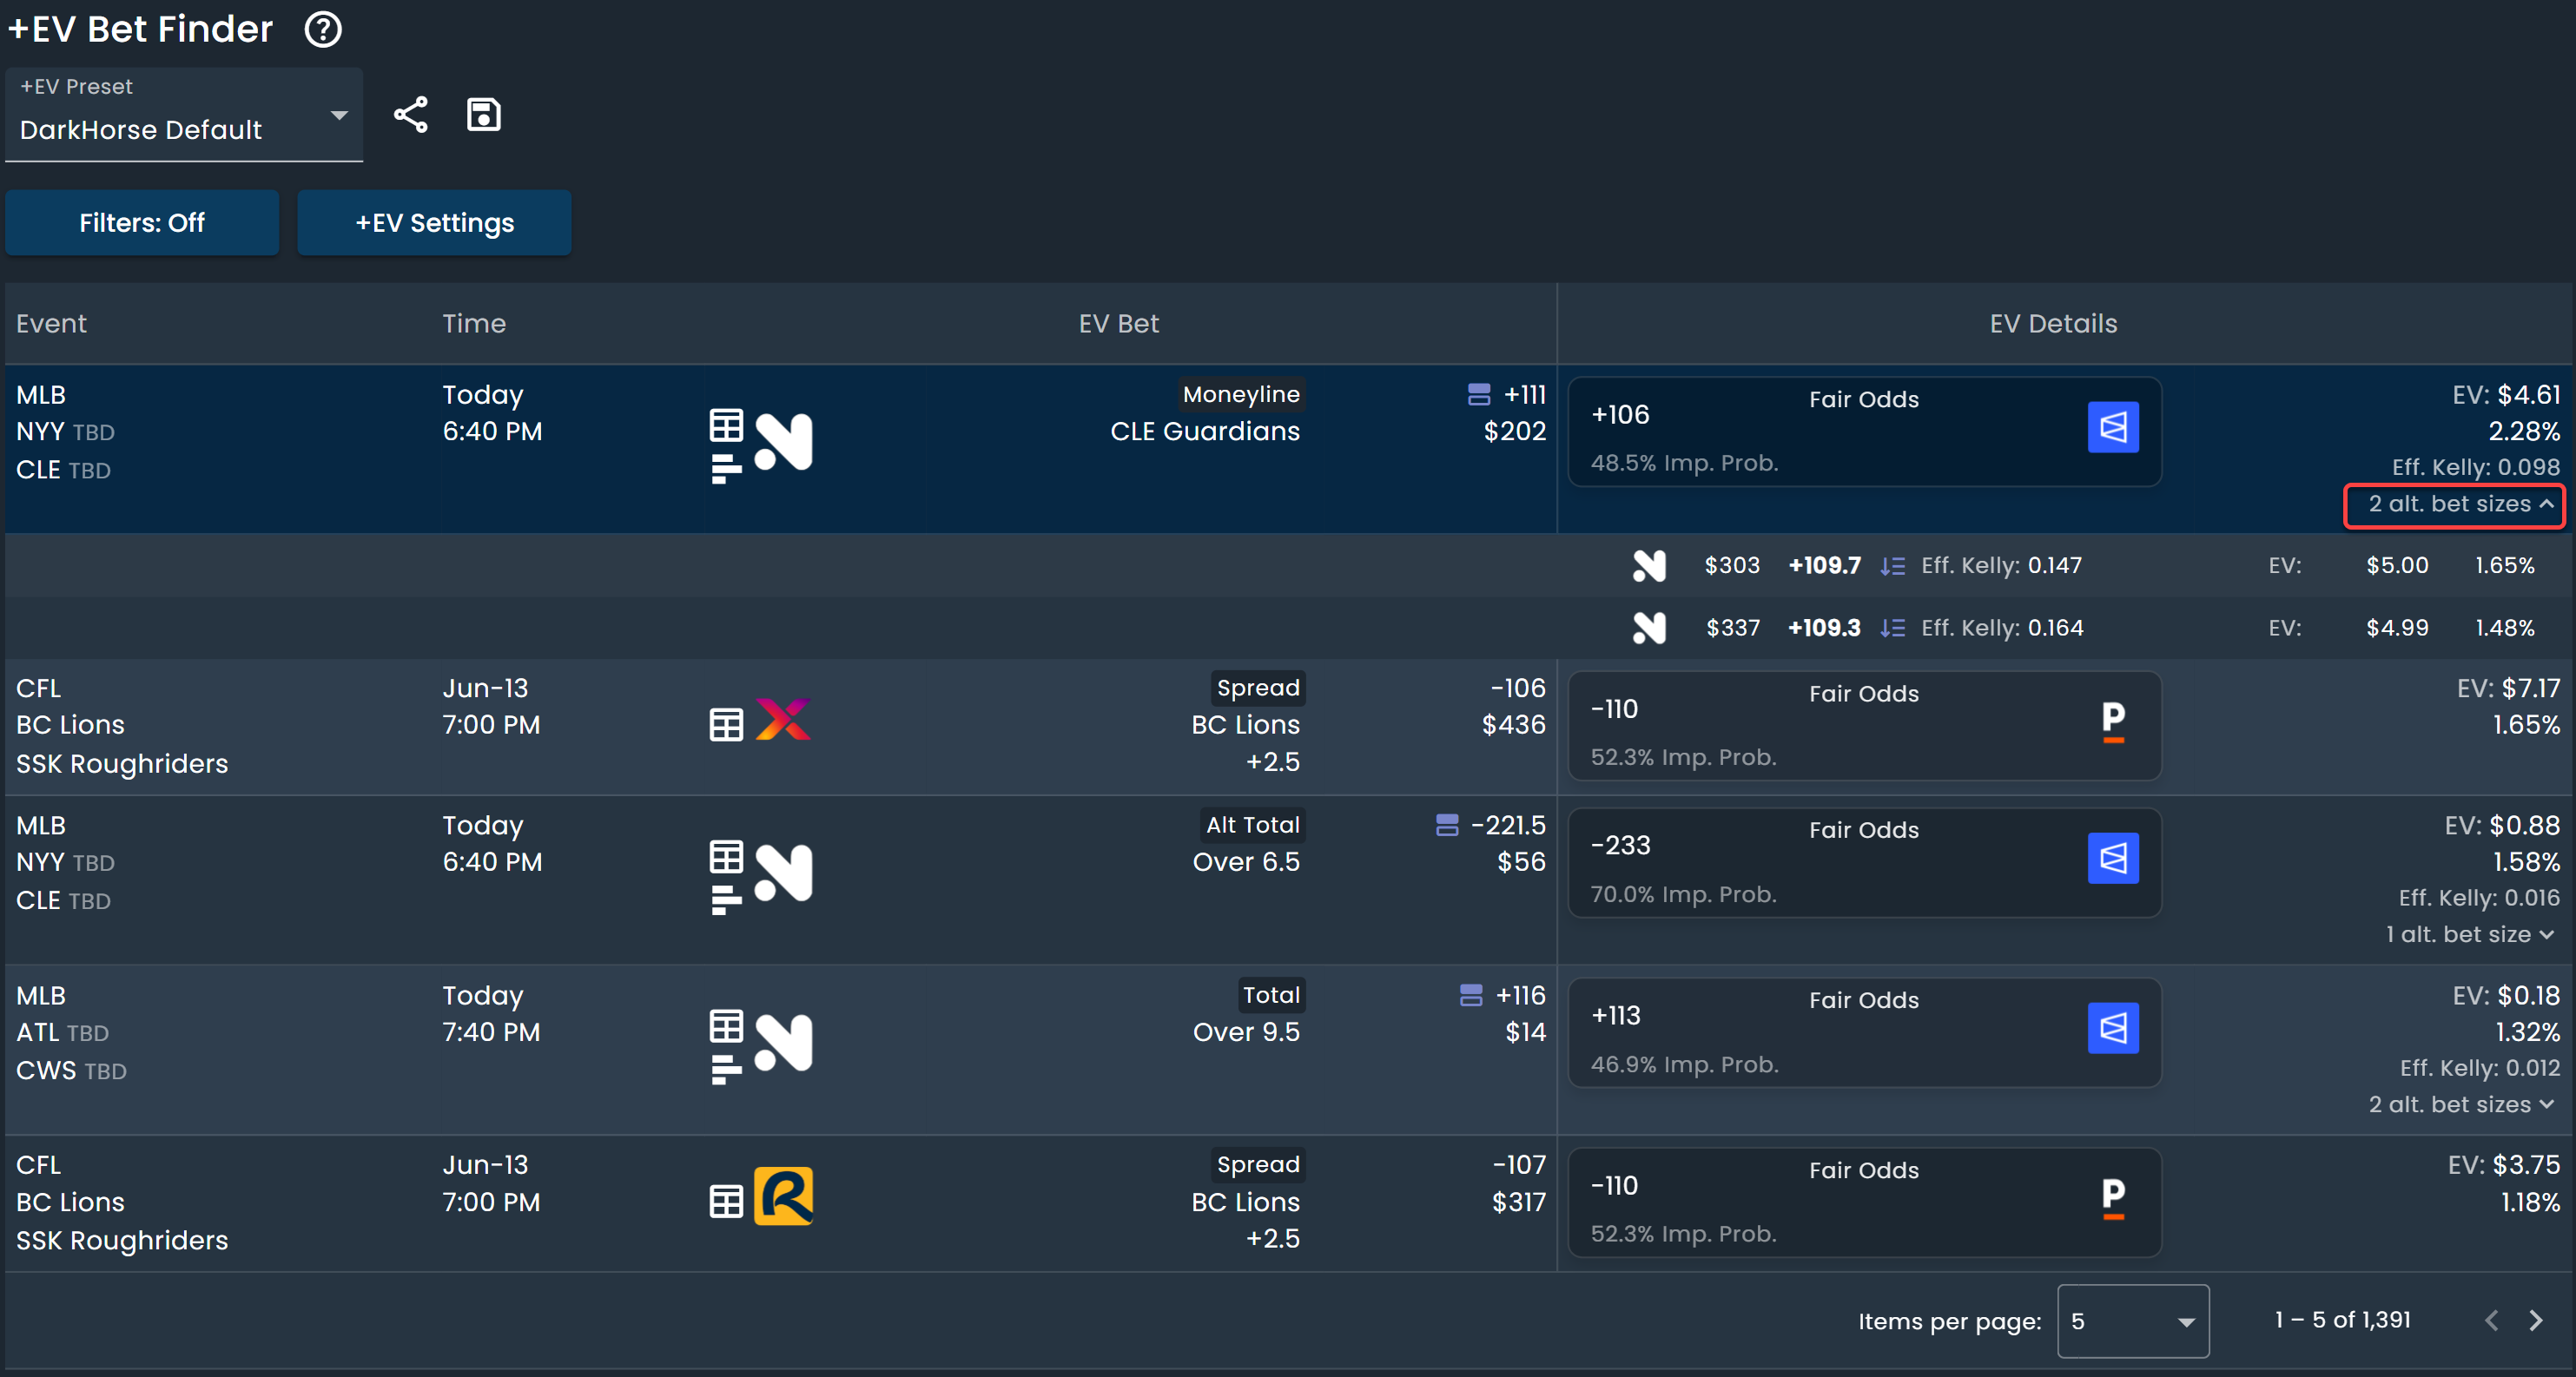
Task: Click the 1 – 5 of 1,391 range label
Action: point(2342,1321)
